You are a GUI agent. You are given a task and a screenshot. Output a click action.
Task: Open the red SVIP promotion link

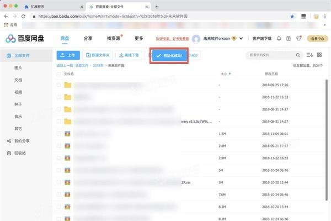(172, 39)
